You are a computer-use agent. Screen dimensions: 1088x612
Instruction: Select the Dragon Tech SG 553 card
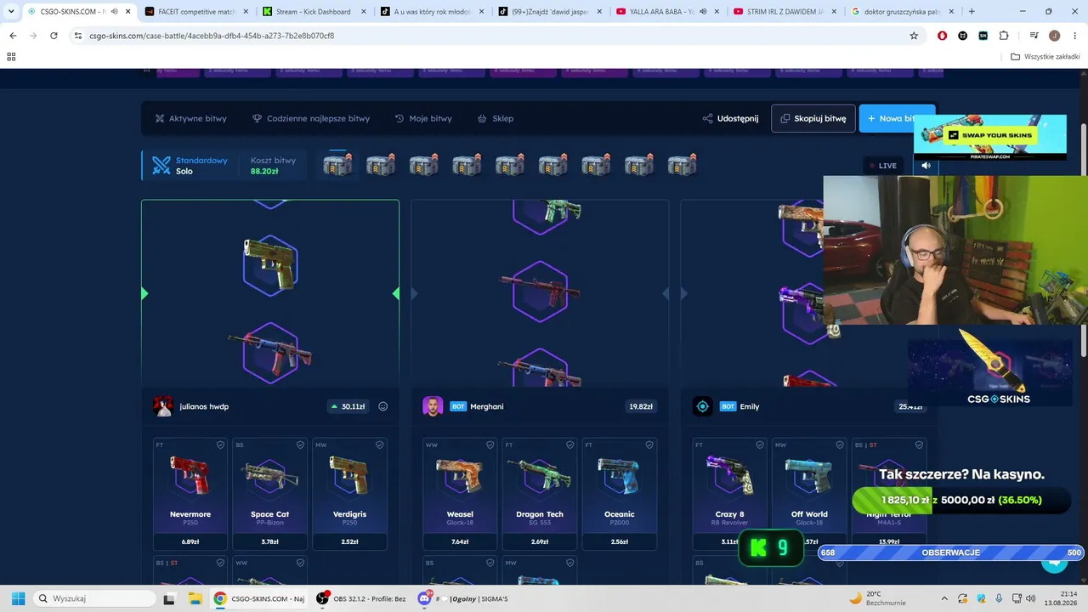(540, 494)
